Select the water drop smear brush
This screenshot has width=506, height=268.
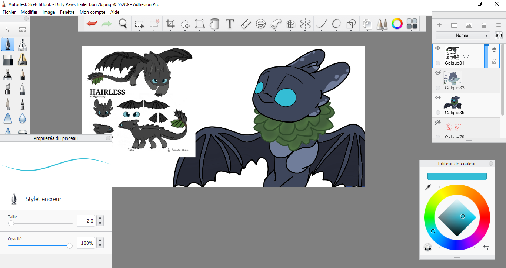23,118
